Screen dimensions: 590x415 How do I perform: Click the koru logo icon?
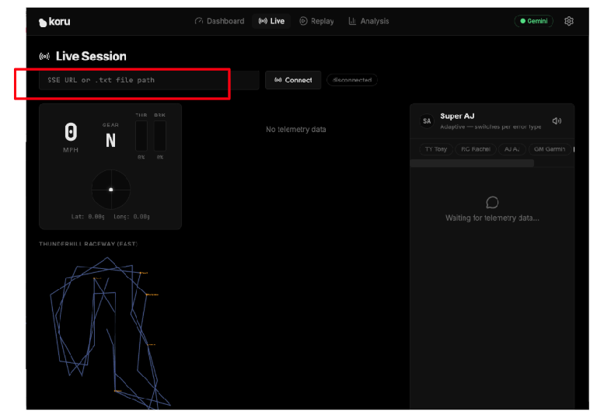(x=44, y=22)
